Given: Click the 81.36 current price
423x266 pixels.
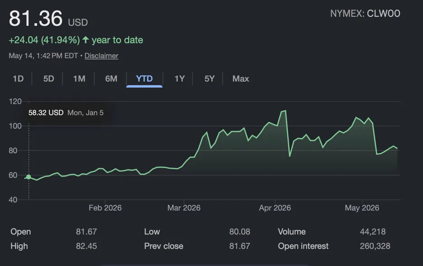Looking at the screenshot, I should (36, 19).
